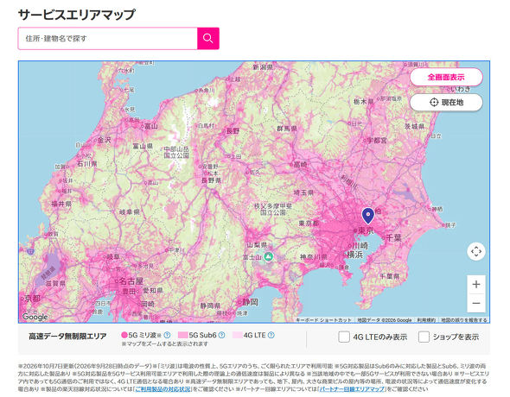Click the 秩父多摩甲斐国立公園 label
Screen dimensions: 510x397
point(273,210)
